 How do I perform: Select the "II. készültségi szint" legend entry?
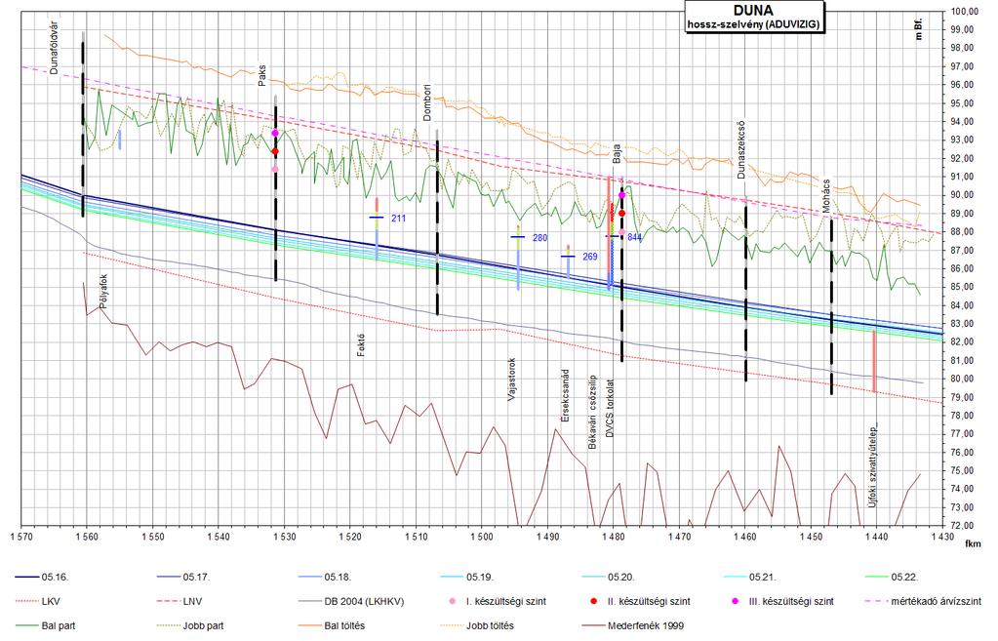640,602
